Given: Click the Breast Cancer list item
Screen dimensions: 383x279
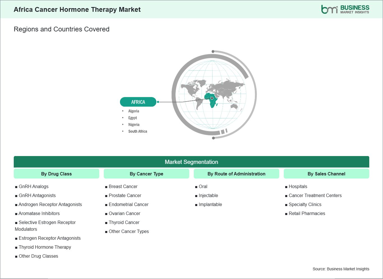Looking at the screenshot, I should 123,186.
